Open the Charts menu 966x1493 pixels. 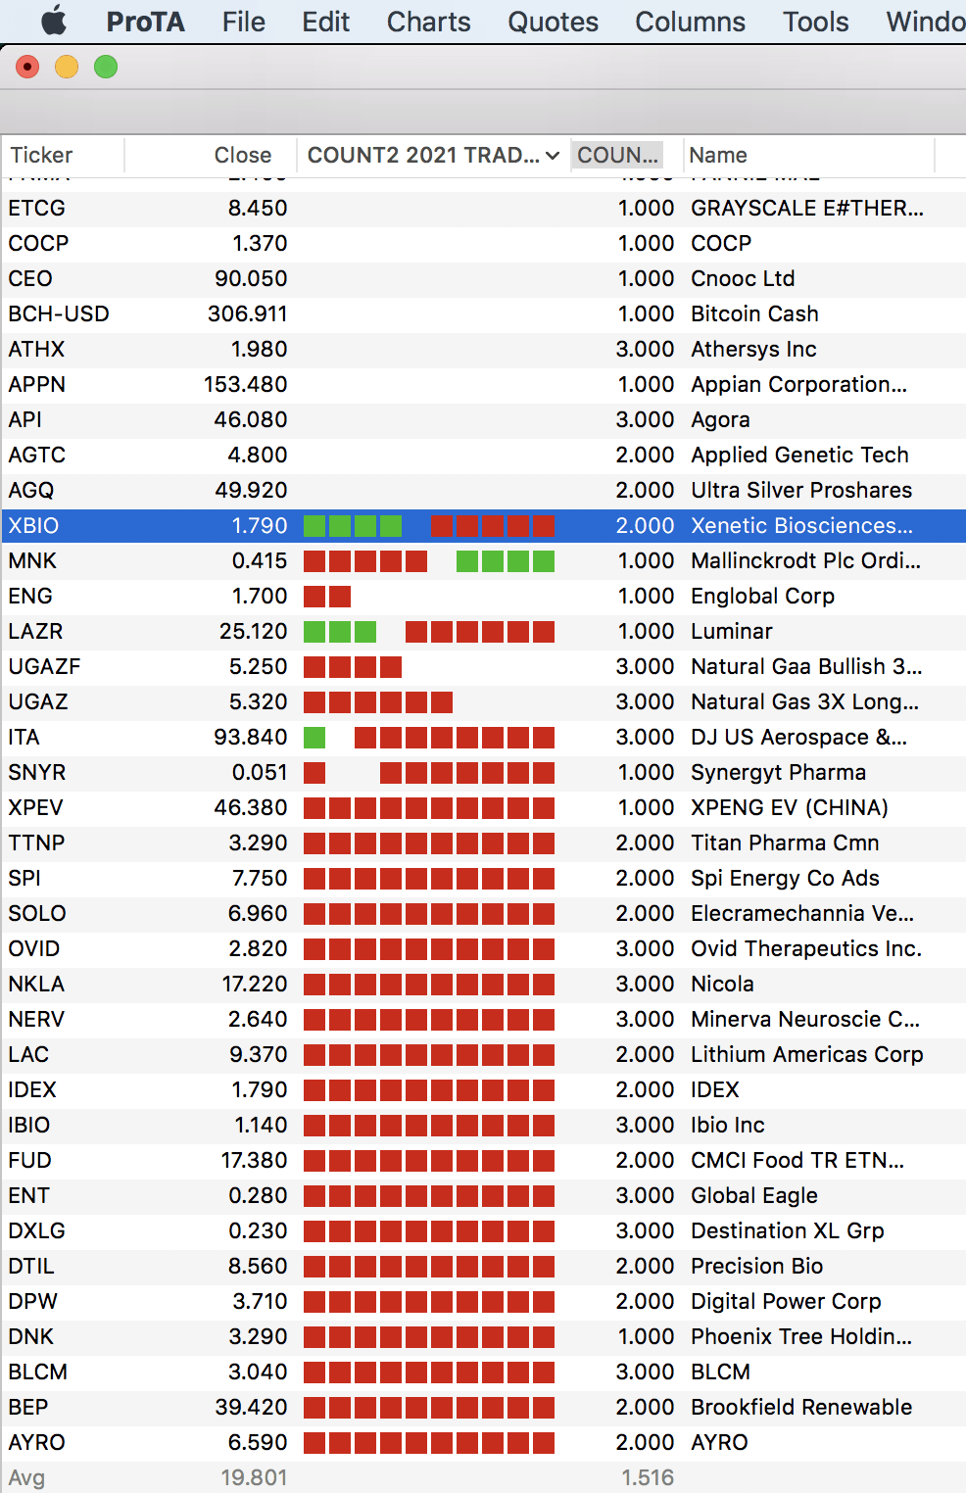click(428, 22)
